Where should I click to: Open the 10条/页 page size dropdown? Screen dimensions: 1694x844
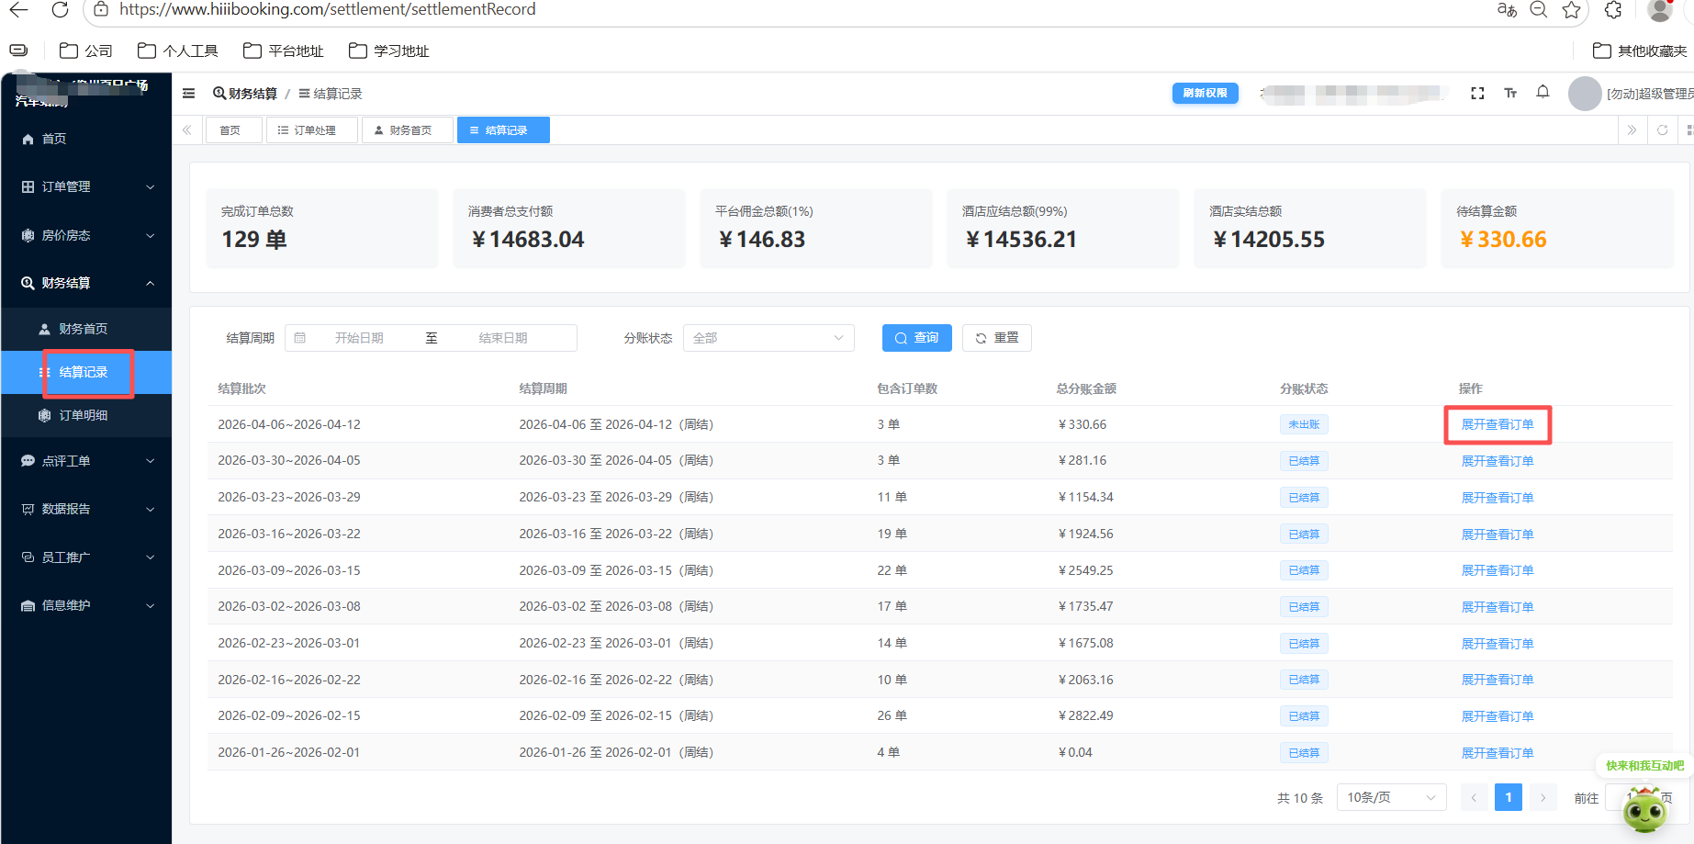pyautogui.click(x=1391, y=797)
